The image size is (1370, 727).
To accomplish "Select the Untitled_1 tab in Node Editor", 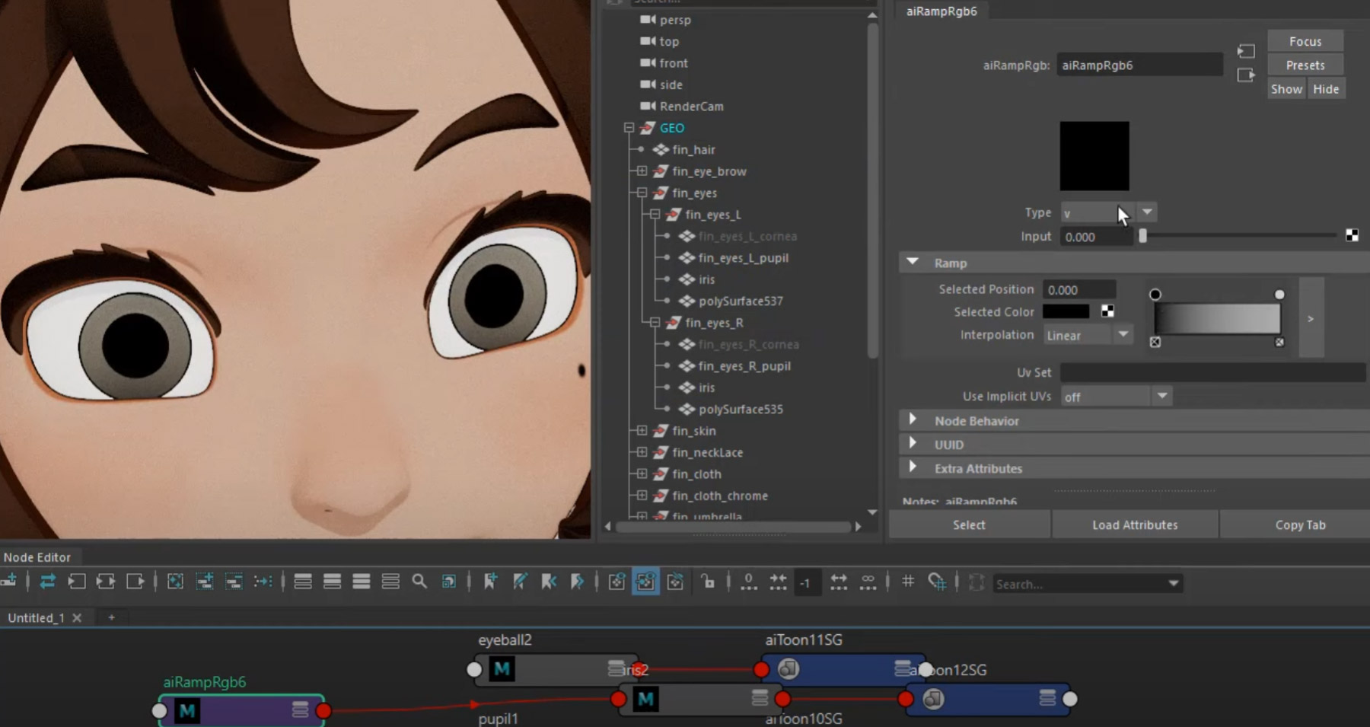I will tap(36, 617).
